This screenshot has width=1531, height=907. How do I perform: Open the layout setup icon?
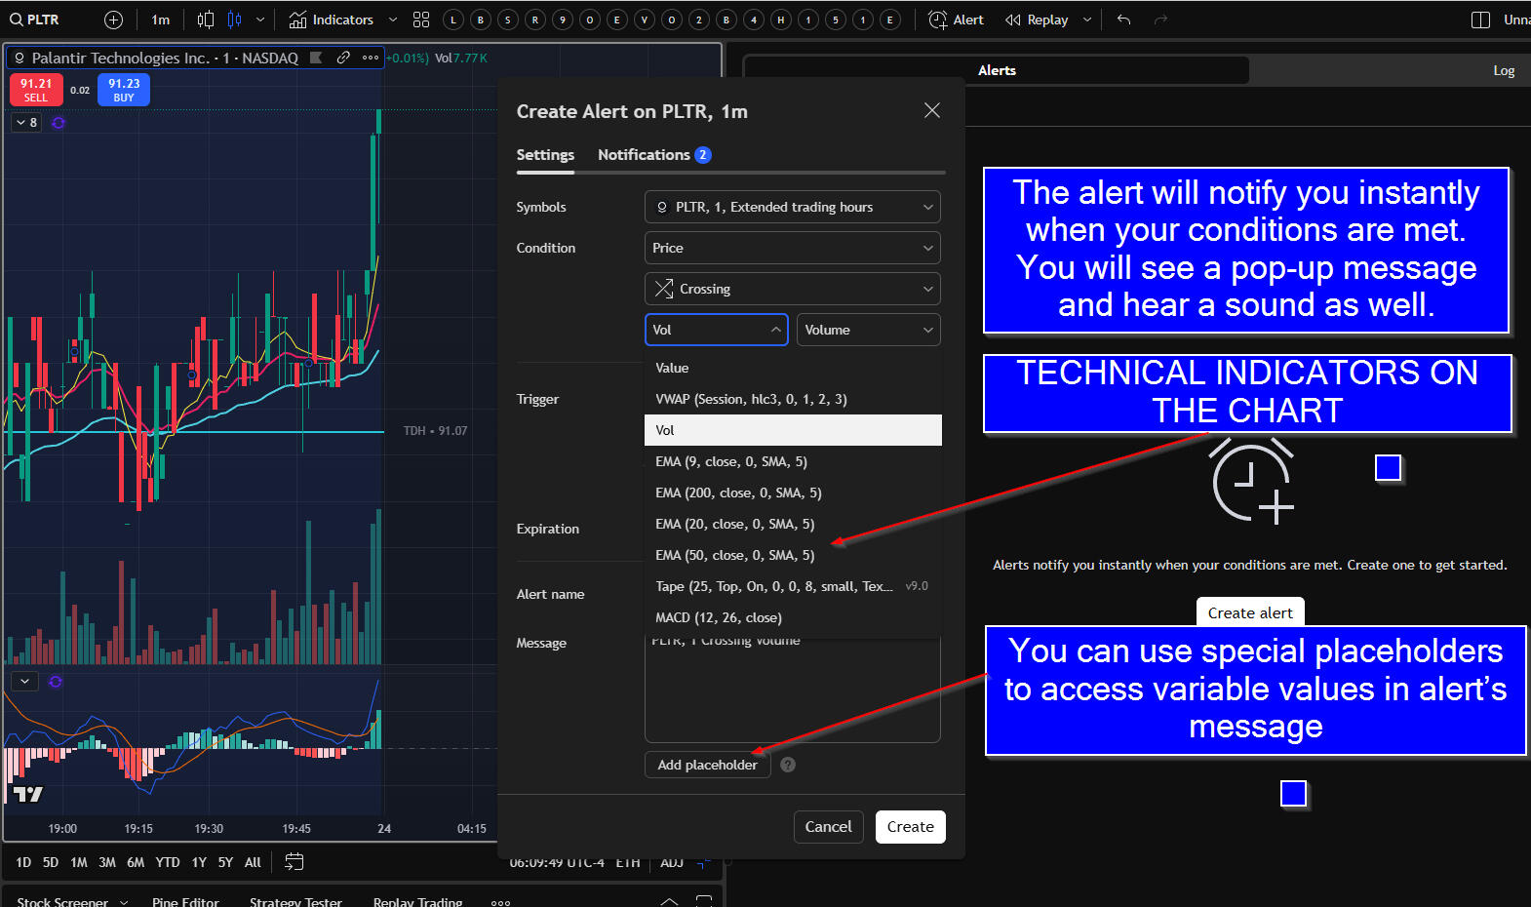pyautogui.click(x=1479, y=20)
